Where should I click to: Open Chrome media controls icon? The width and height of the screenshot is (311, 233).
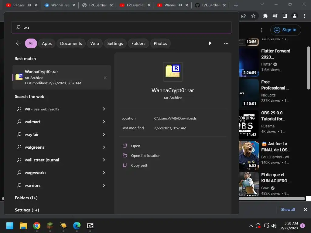(x=275, y=16)
